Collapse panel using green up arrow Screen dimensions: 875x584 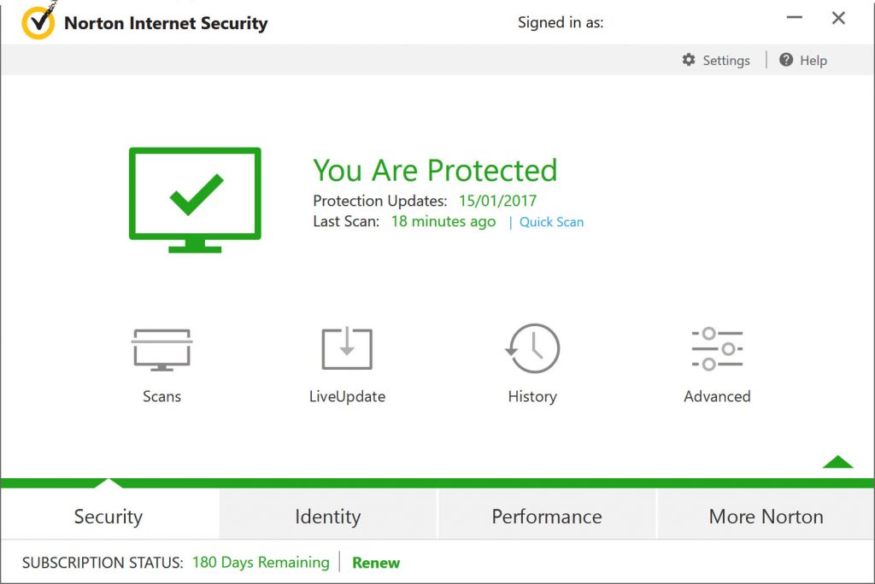coord(837,462)
